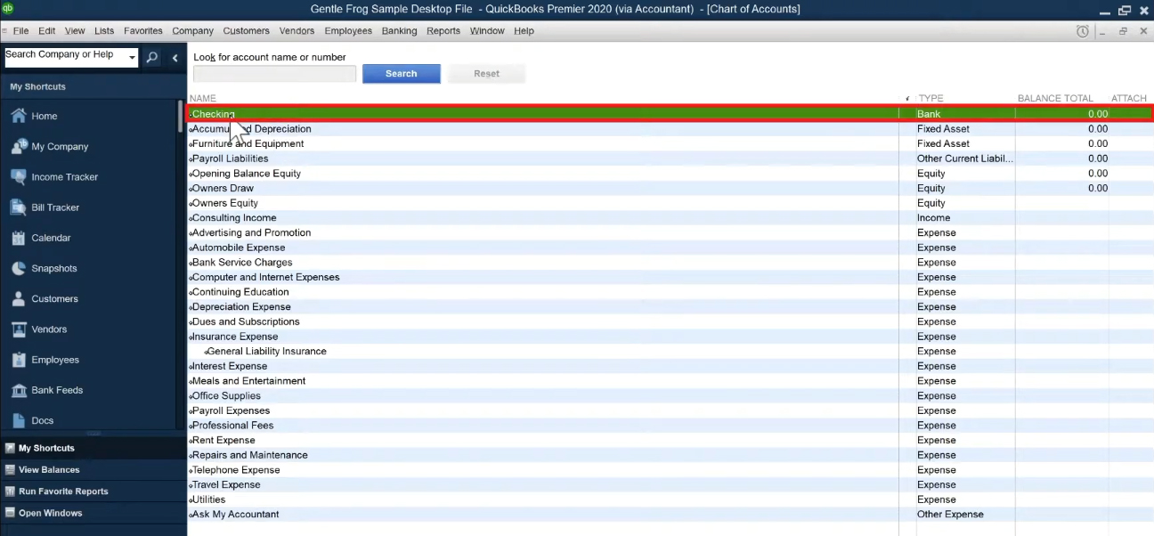Image resolution: width=1154 pixels, height=536 pixels.
Task: Select Owners Draw account
Action: pos(670,188)
